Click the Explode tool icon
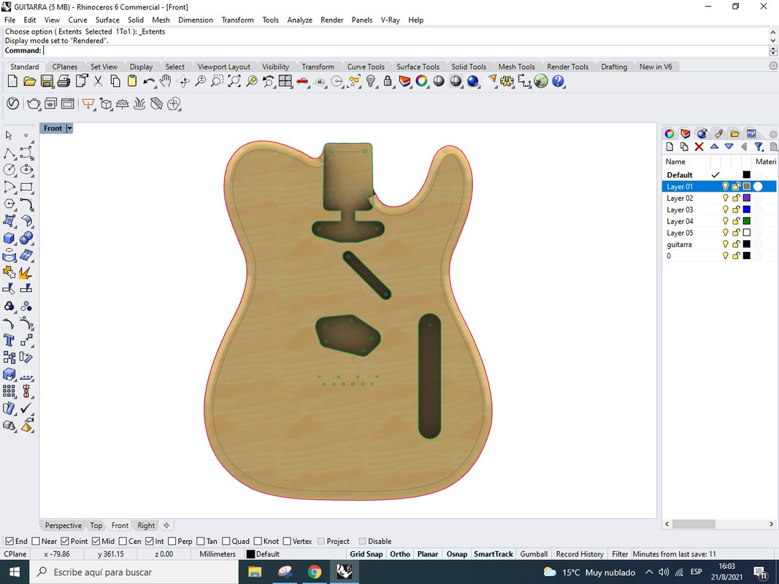Viewport: 779px width, 584px height. [26, 272]
